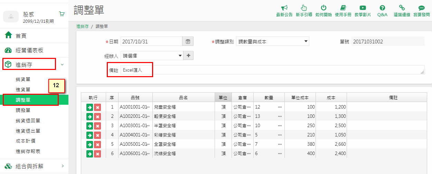Viewport: 432px width, 174px height.
Task: Open the 調整類別 dropdown
Action: coord(272,41)
